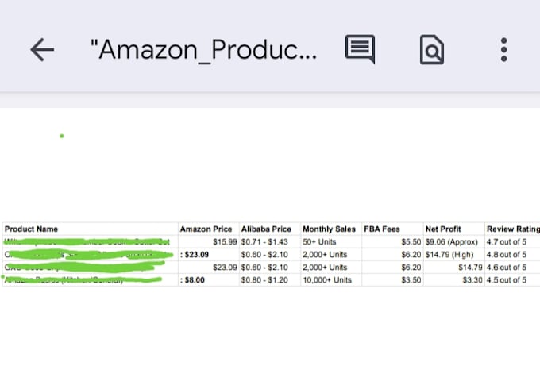Select the Amazon Price header cell
The width and height of the screenshot is (540, 389).
click(209, 229)
